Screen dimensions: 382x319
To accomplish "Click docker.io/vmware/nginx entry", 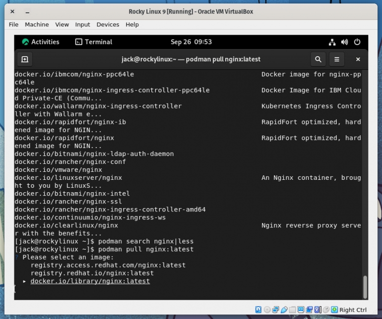I will point(59,169).
